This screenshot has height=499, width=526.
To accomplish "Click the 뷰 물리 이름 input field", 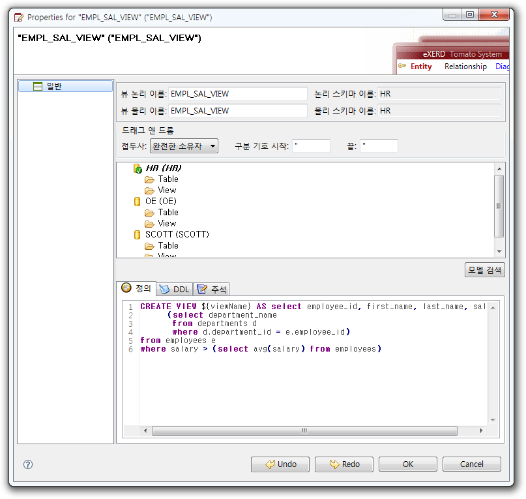I will click(x=237, y=111).
